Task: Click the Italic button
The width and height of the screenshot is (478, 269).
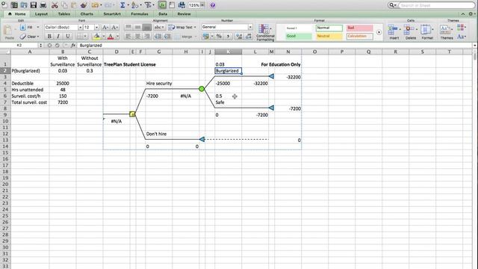Action: [58, 37]
